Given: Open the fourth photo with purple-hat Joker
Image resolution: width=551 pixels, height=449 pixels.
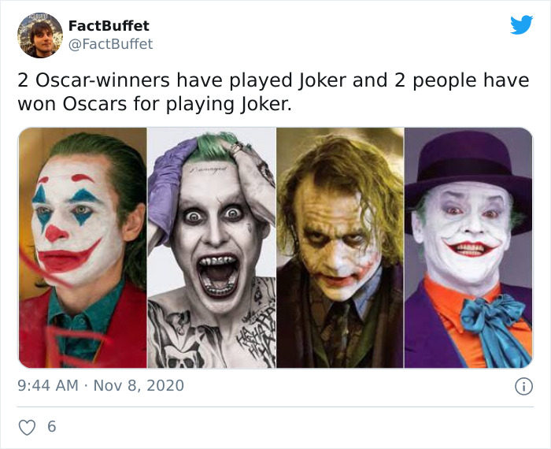Looking at the screenshot, I should [468, 247].
